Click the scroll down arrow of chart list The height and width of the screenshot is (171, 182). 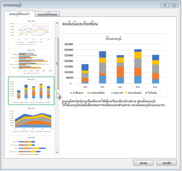click(57, 153)
